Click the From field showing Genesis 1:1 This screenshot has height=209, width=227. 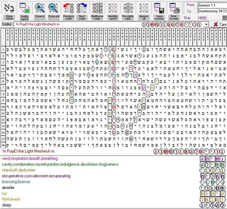(x=212, y=5)
